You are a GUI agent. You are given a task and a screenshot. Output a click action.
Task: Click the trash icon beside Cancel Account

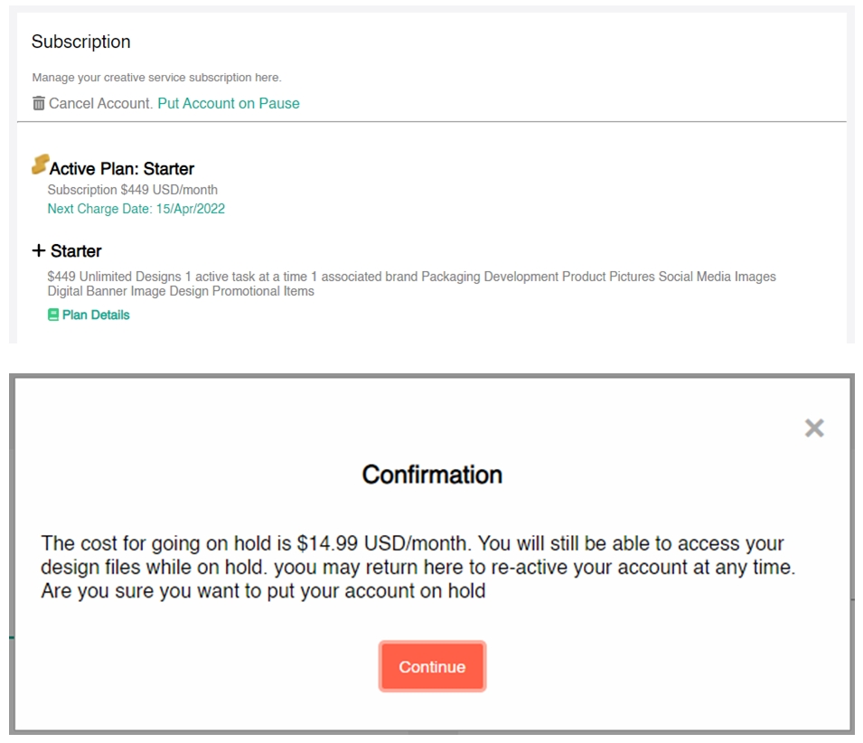(39, 103)
